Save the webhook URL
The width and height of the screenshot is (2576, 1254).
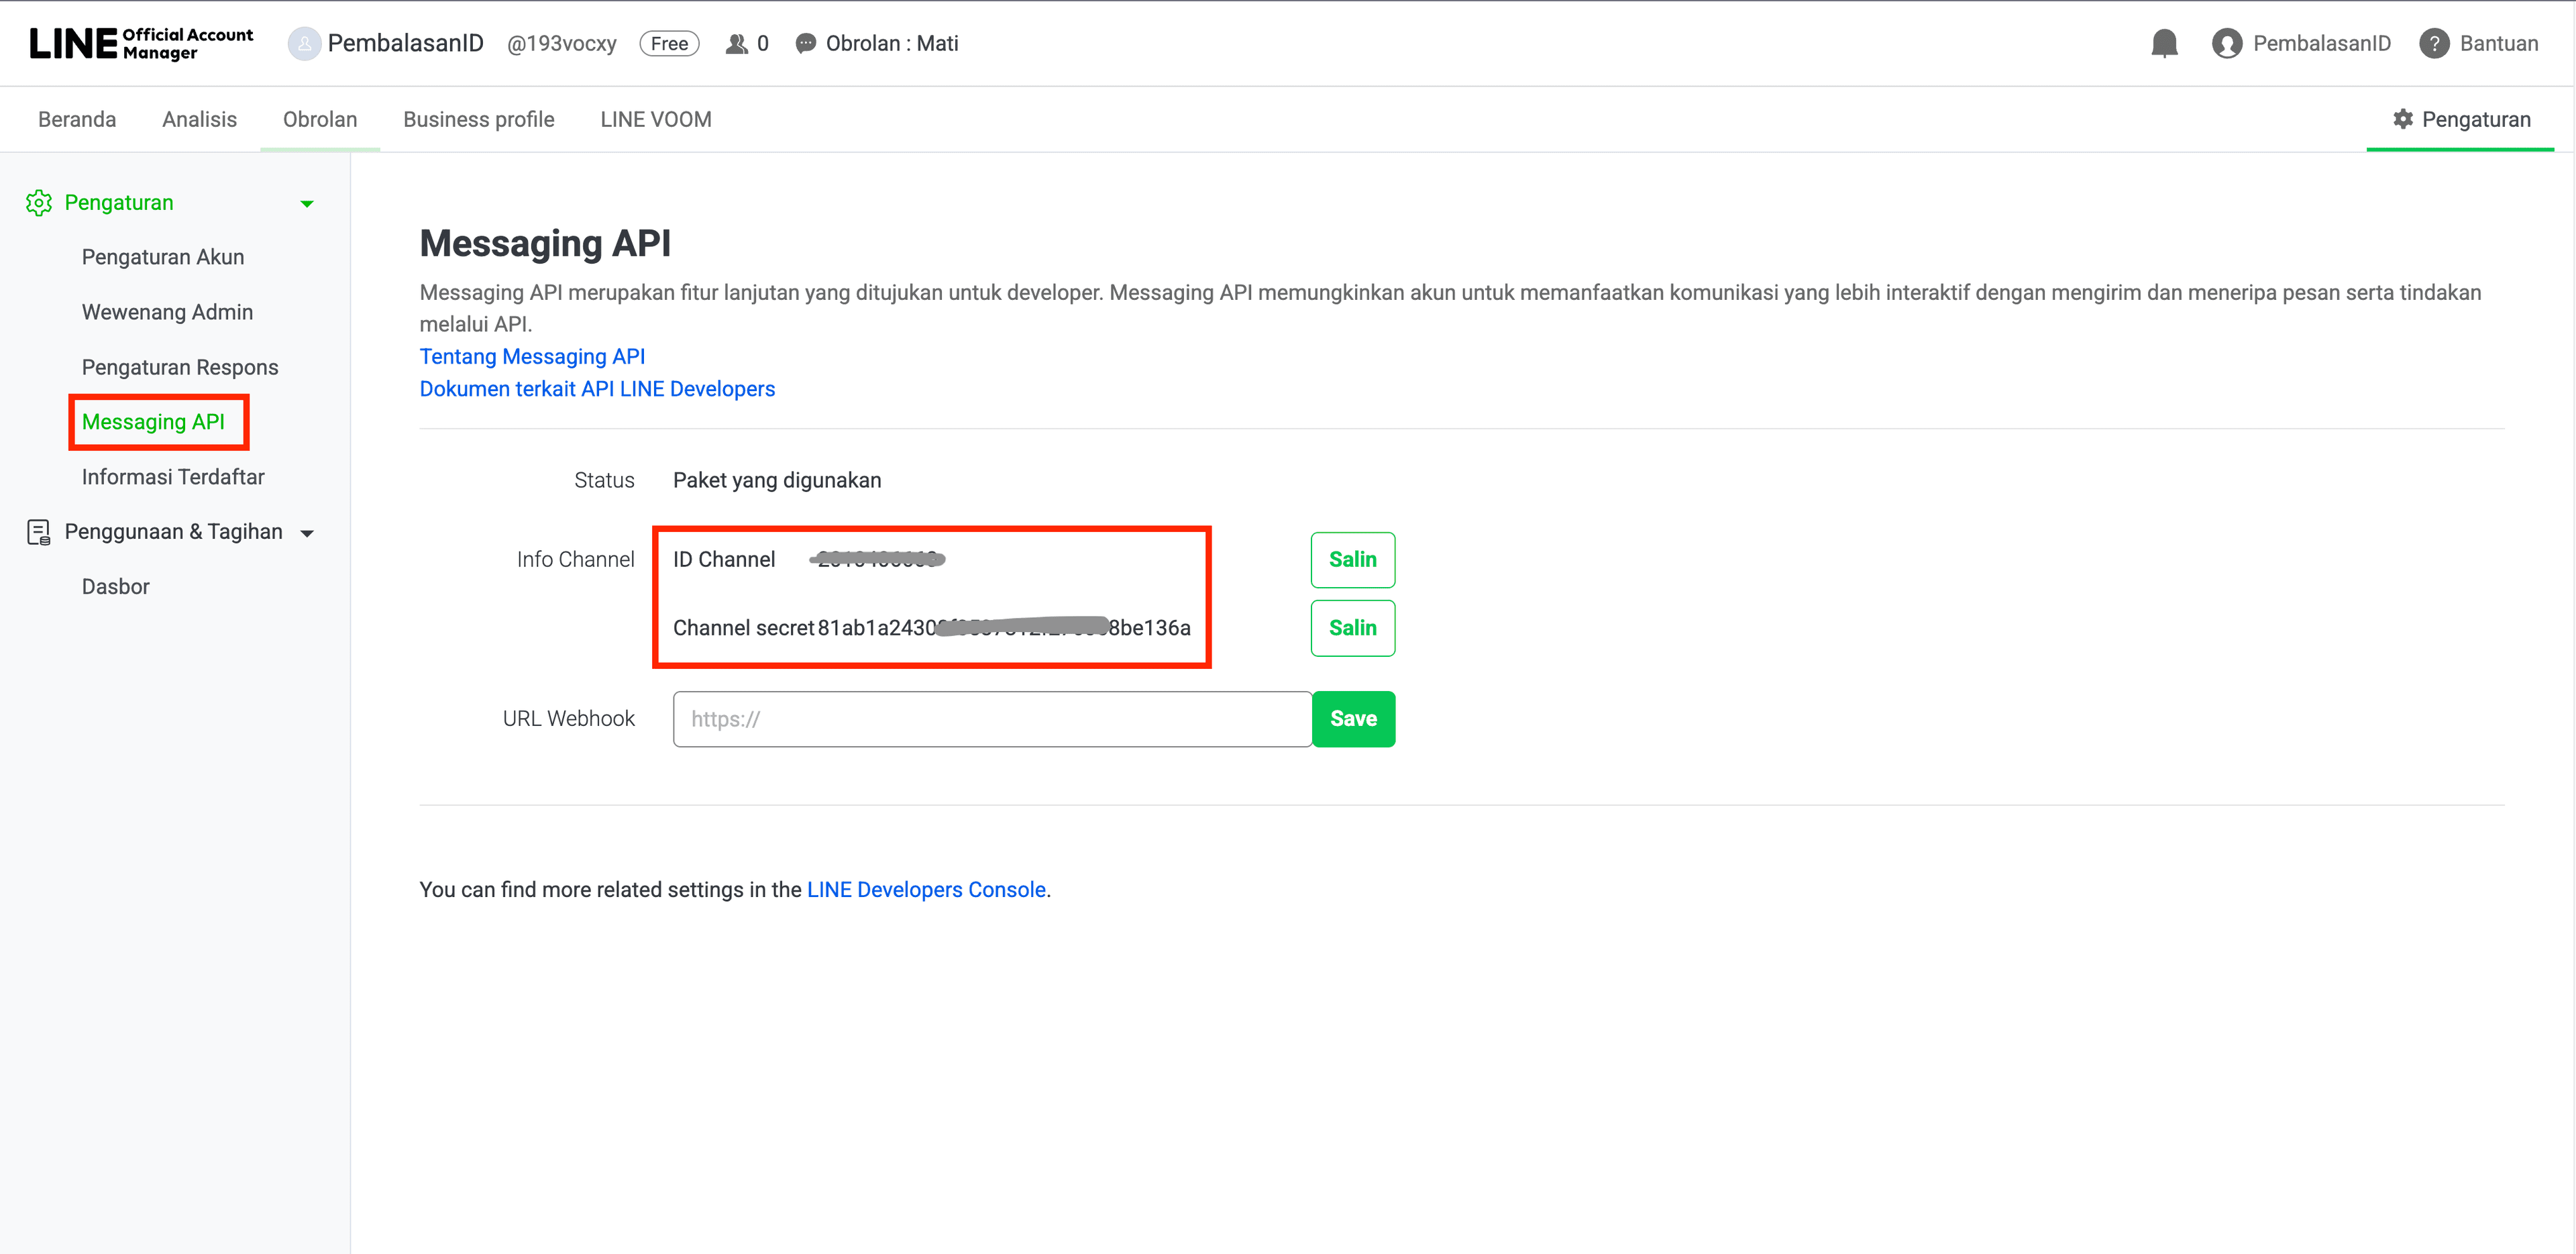point(1353,719)
